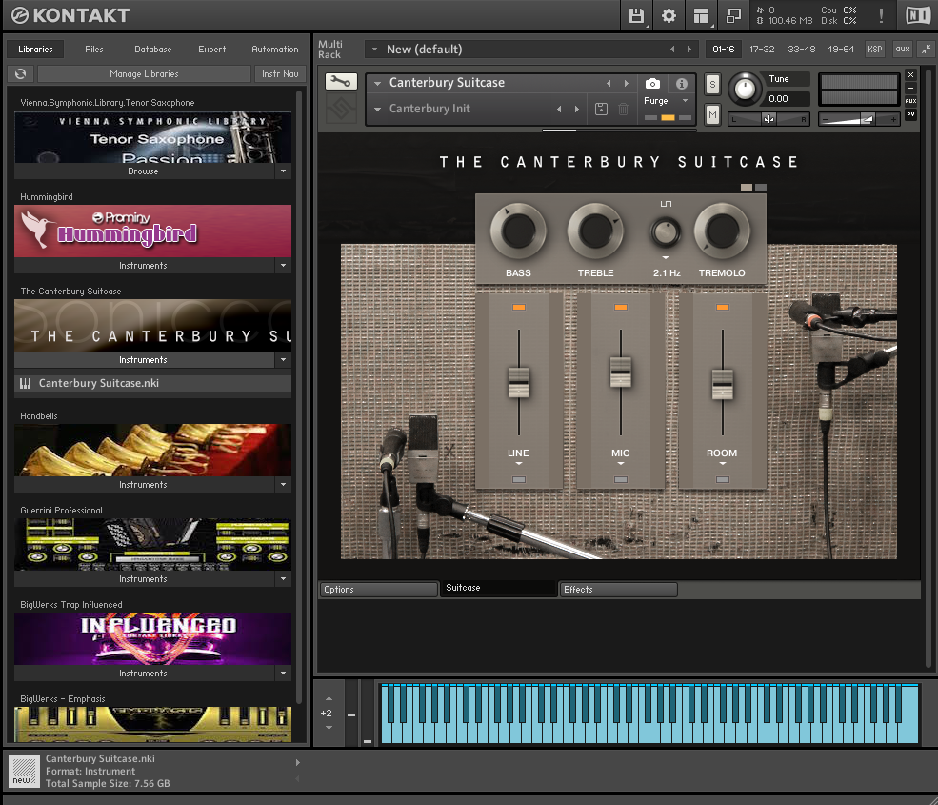Image resolution: width=938 pixels, height=805 pixels.
Task: Toggle the aux outputs section in rack header
Action: point(903,50)
